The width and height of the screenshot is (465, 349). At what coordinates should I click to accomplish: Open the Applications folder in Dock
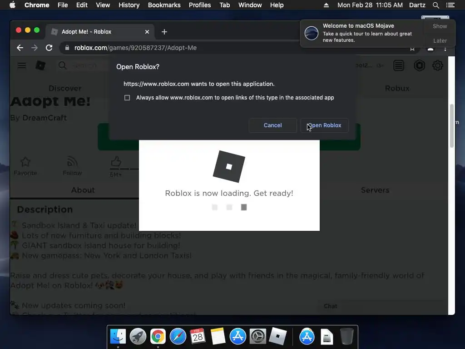[307, 337]
